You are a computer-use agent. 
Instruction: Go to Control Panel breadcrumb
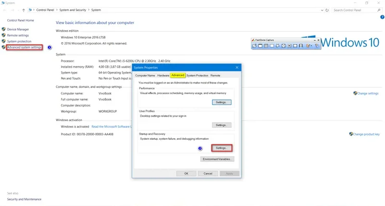[45, 10]
